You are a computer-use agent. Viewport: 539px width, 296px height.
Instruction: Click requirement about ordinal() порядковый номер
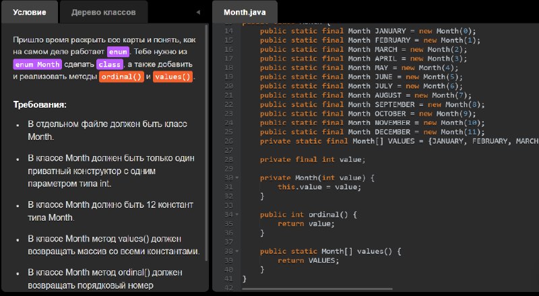[105, 279]
